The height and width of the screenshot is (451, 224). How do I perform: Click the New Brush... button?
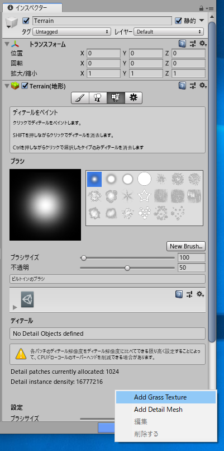click(x=186, y=246)
